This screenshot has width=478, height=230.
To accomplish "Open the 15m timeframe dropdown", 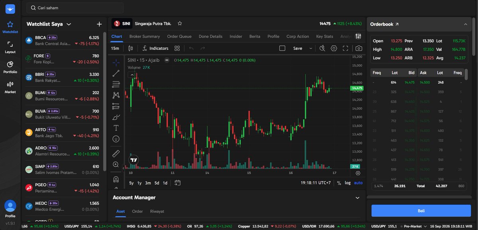I will pyautogui.click(x=115, y=48).
